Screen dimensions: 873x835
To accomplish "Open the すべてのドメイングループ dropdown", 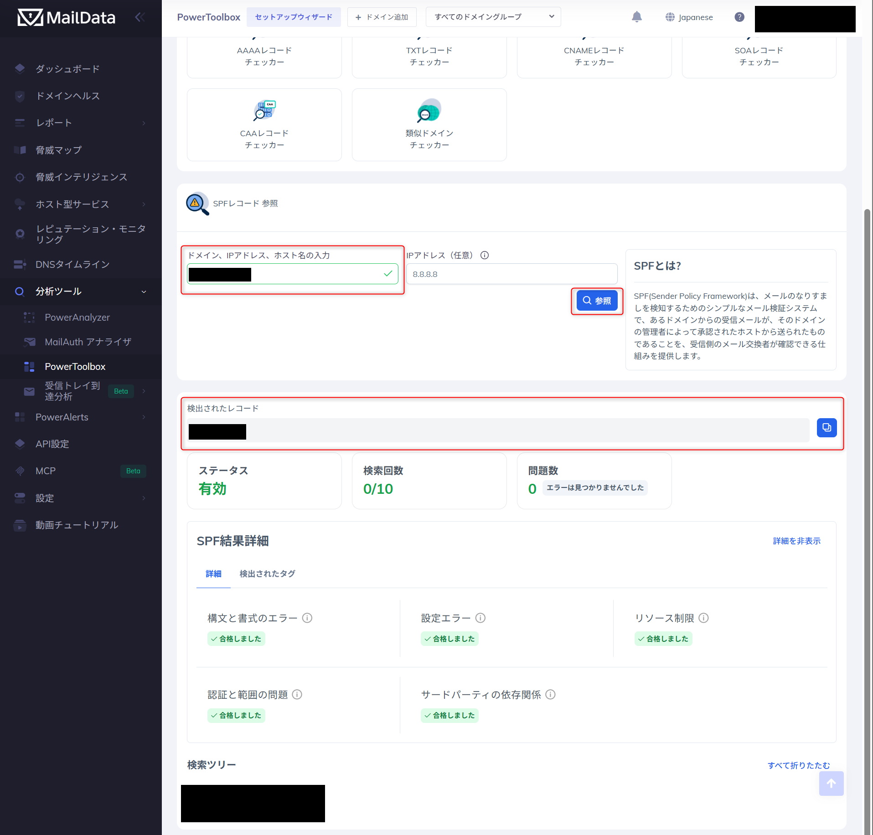I will [493, 17].
